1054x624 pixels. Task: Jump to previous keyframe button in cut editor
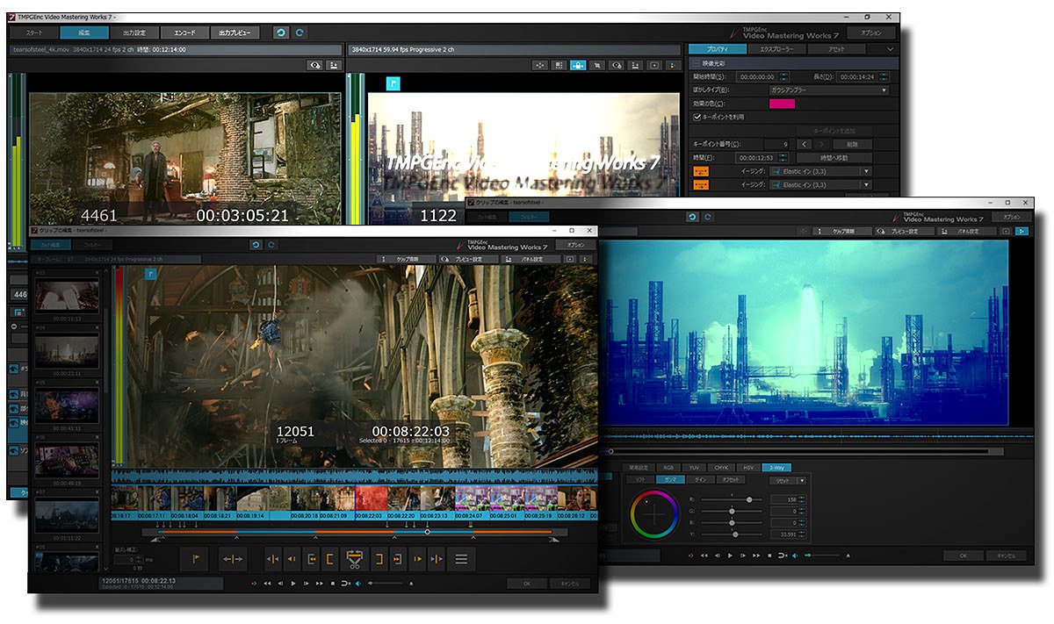(273, 558)
